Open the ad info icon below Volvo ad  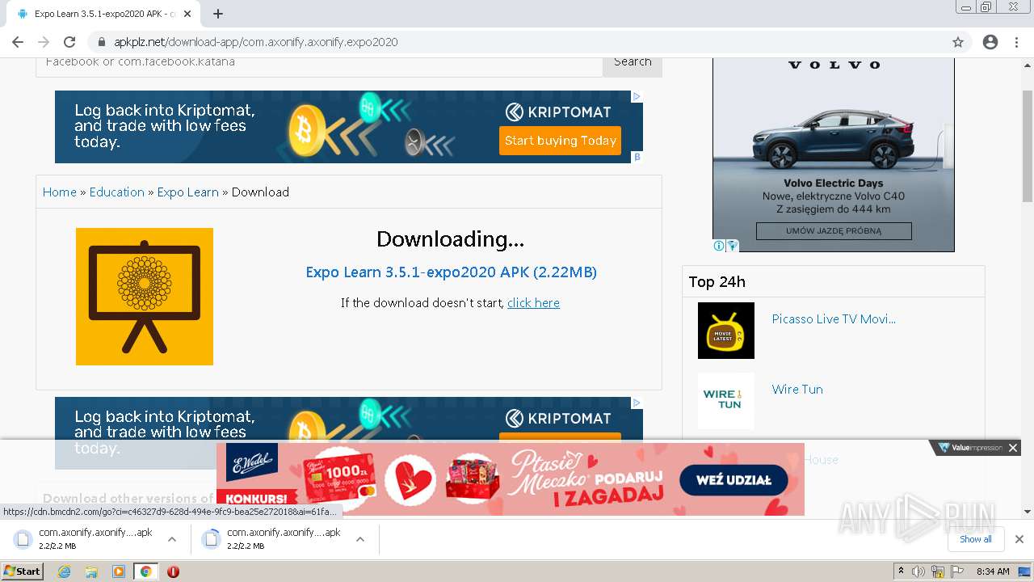[x=718, y=246]
